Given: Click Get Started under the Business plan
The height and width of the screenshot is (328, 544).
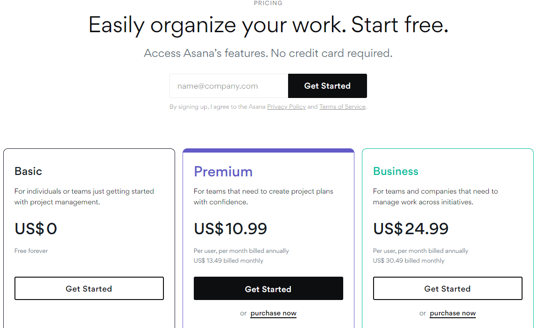Looking at the screenshot, I should (447, 288).
